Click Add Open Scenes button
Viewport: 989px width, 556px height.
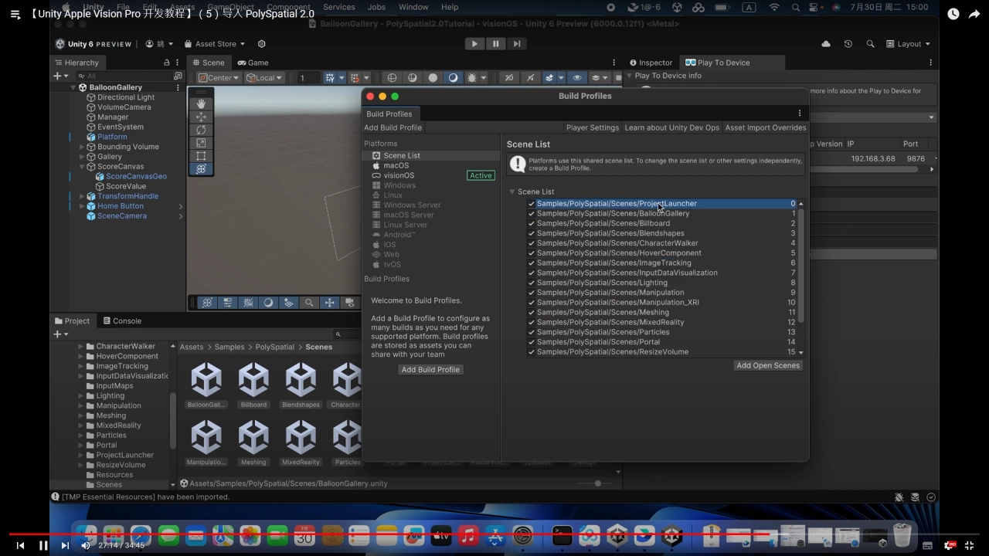click(x=768, y=365)
